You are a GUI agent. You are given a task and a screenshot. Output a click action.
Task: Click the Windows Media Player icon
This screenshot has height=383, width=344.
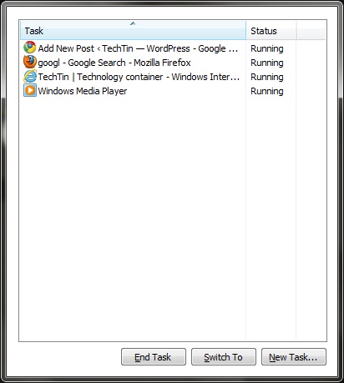(30, 90)
